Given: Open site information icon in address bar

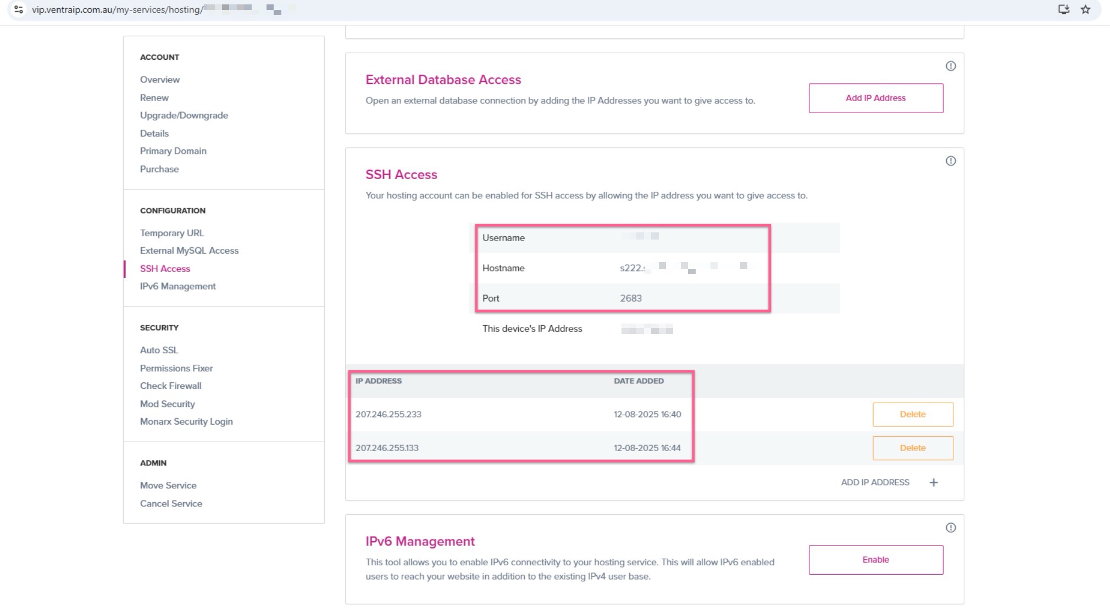Looking at the screenshot, I should [19, 9].
